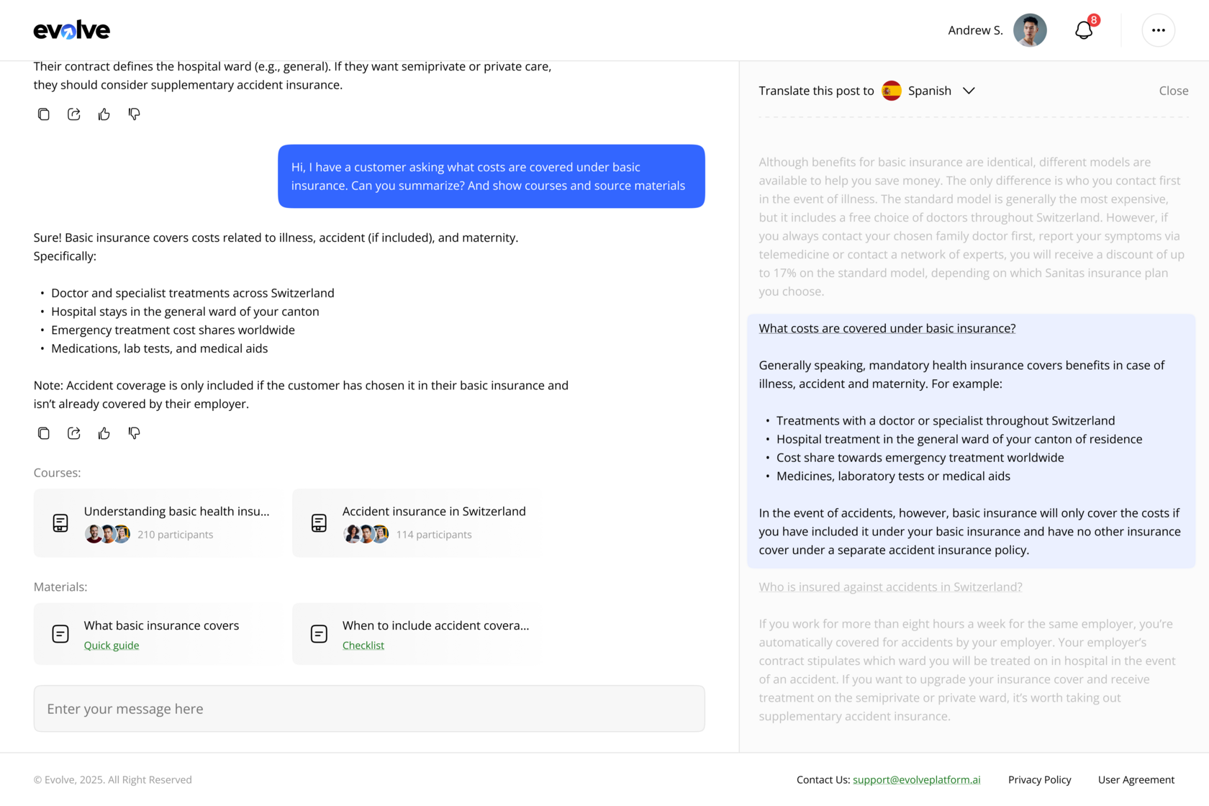This screenshot has width=1209, height=806.
Task: Click the Evolve logo
Action: point(71,30)
